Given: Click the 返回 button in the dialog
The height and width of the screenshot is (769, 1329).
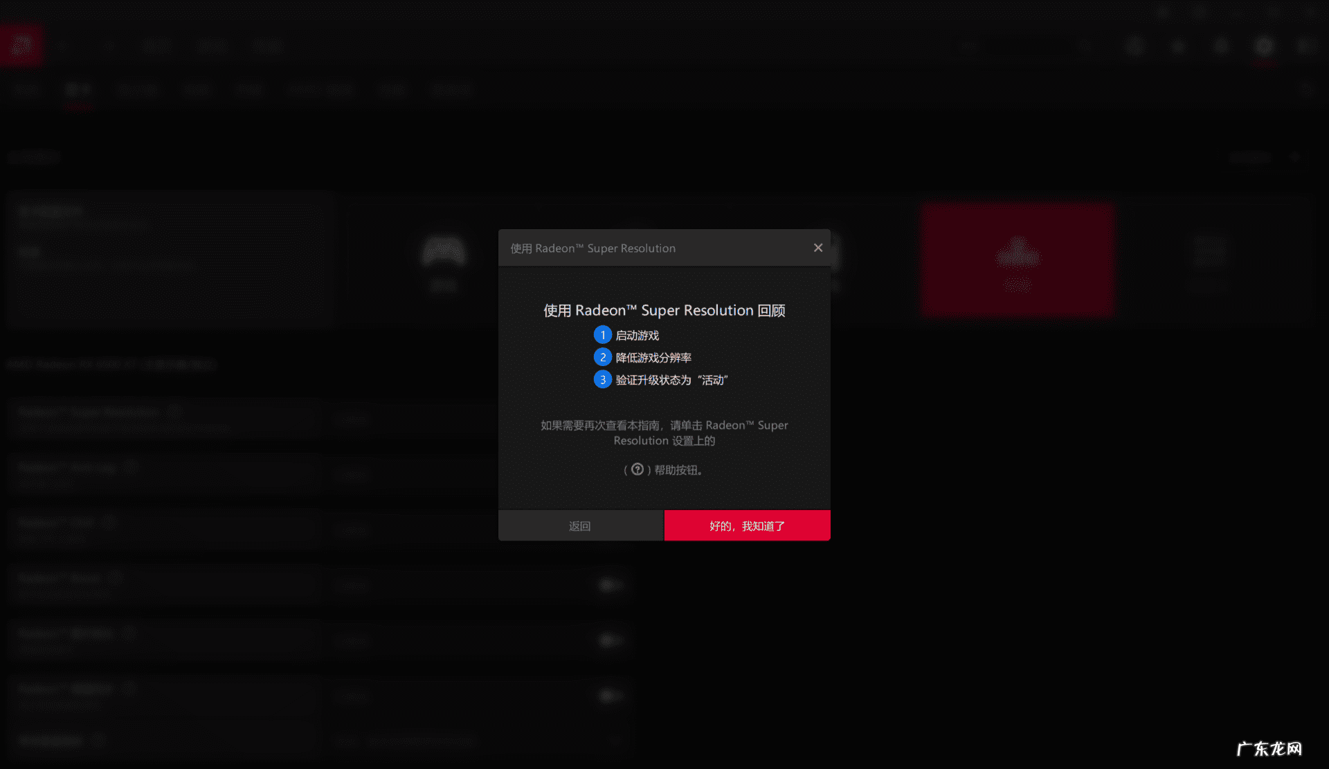Looking at the screenshot, I should point(580,526).
